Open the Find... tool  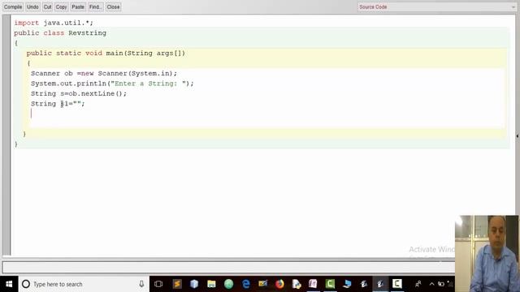96,7
